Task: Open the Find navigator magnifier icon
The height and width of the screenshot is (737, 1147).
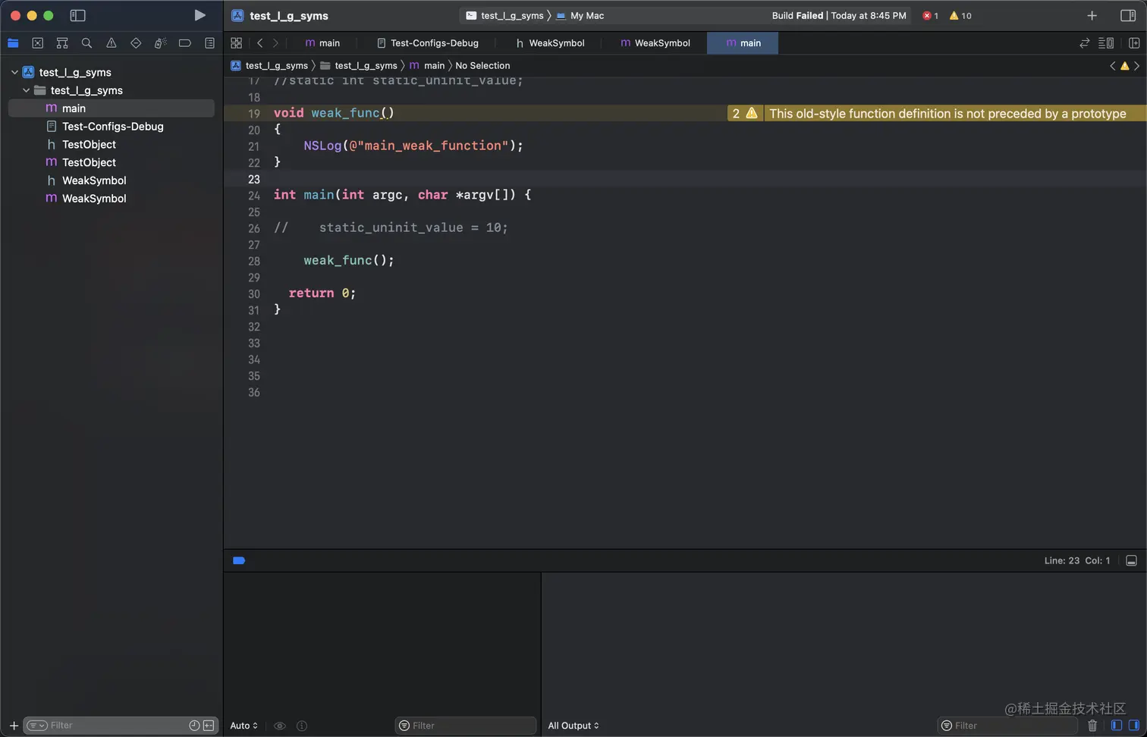Action: tap(86, 43)
